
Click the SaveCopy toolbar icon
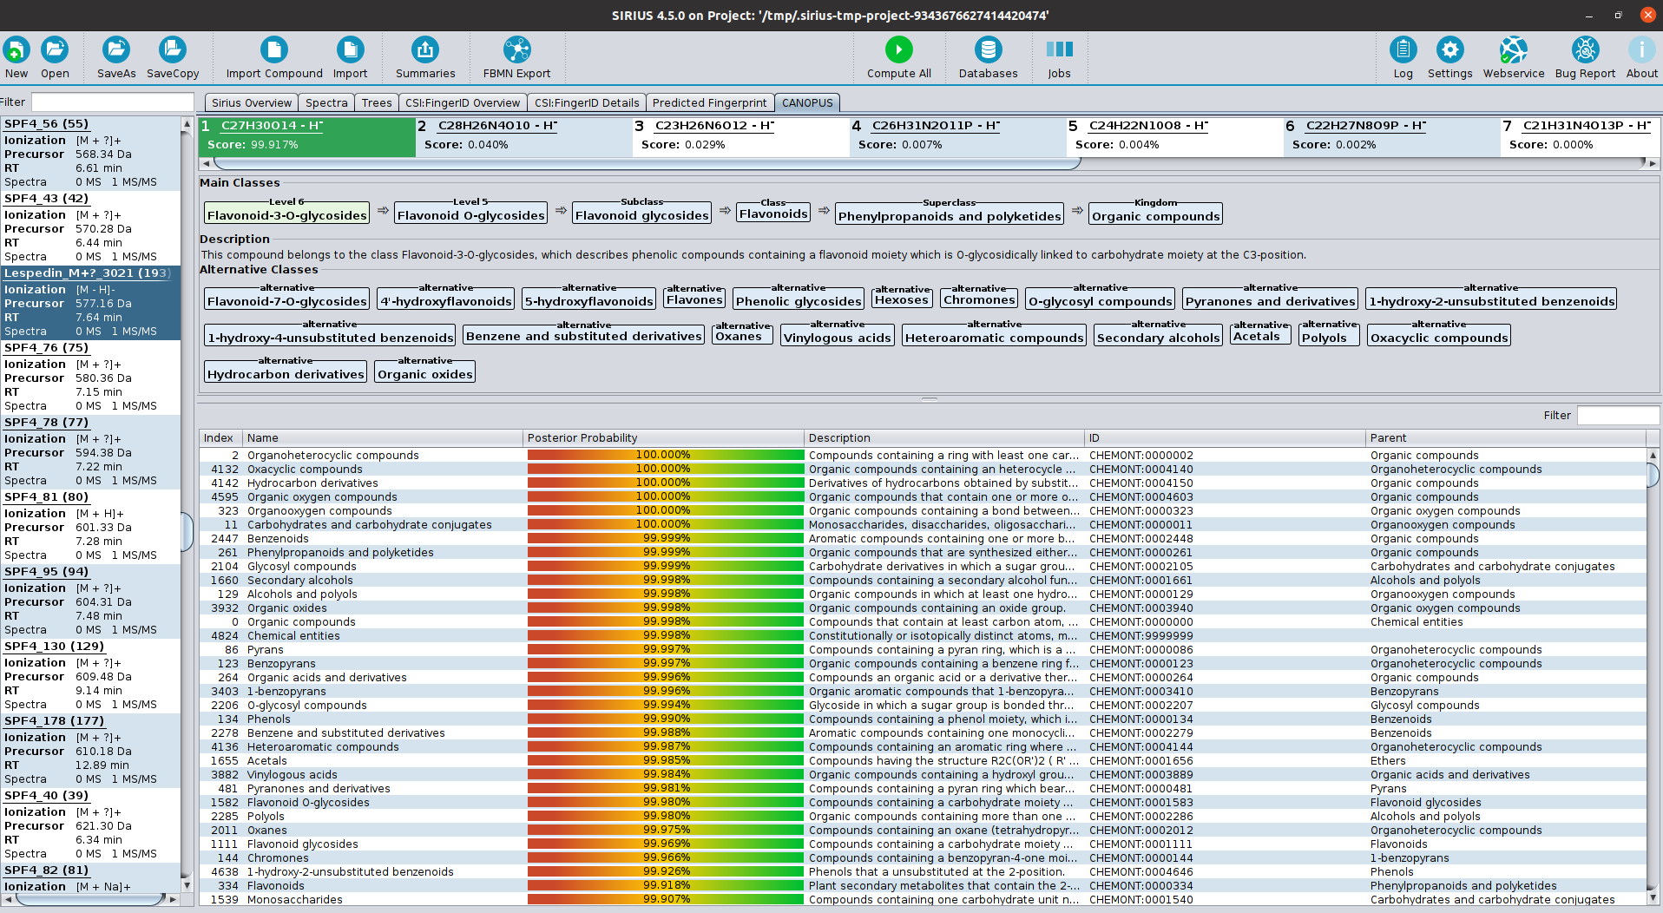(x=172, y=50)
